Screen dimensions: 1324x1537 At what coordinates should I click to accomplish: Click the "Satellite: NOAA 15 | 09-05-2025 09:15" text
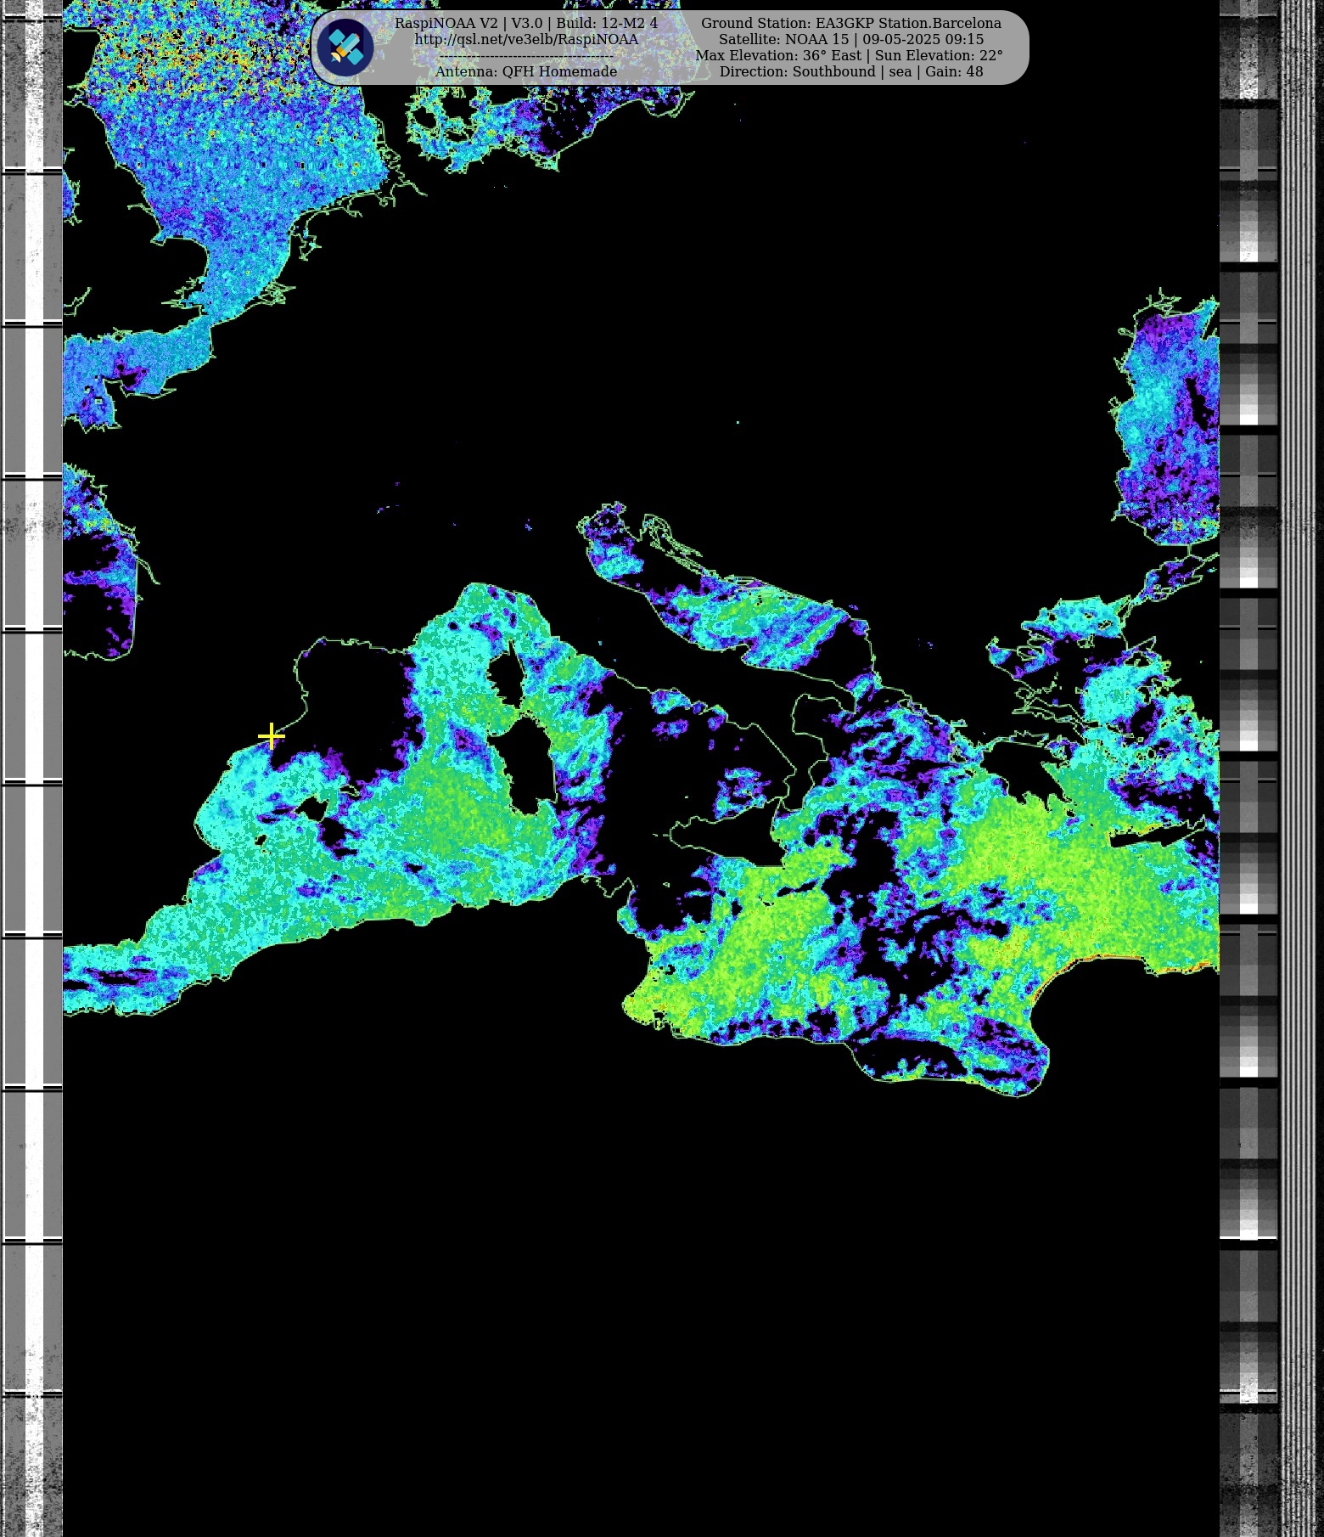click(851, 39)
